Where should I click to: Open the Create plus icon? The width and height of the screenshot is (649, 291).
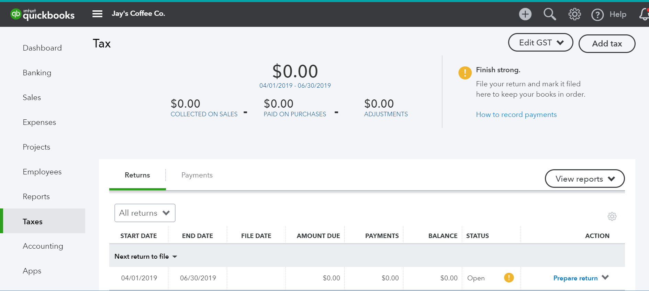point(525,14)
